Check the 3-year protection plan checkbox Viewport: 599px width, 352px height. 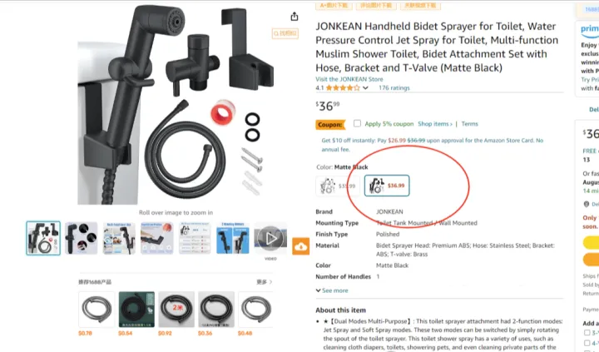click(x=587, y=333)
